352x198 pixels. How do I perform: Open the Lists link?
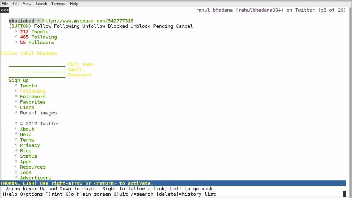[x=27, y=108]
